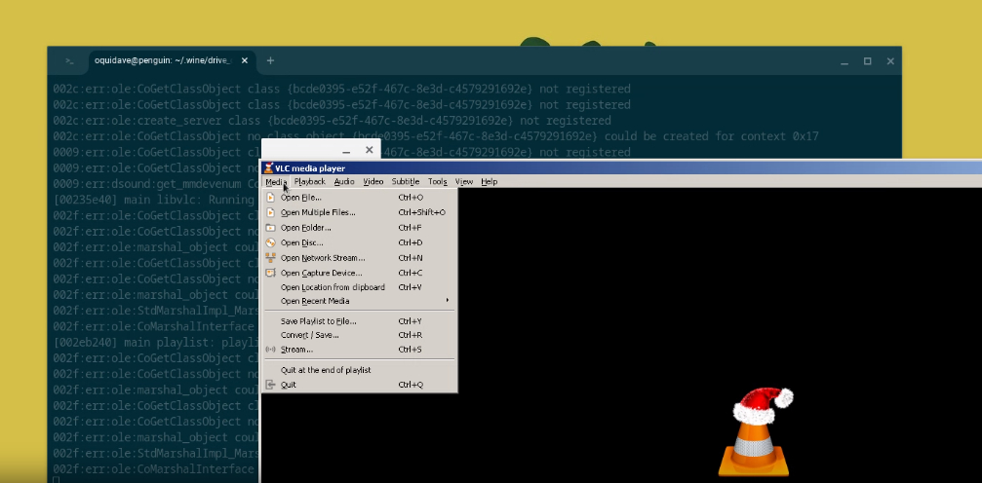Click the Ctrl+Q shortcut text
982x483 pixels.
pyautogui.click(x=411, y=385)
